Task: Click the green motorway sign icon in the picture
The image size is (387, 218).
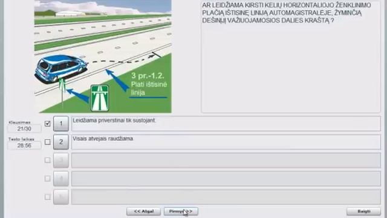Action: pos(100,98)
